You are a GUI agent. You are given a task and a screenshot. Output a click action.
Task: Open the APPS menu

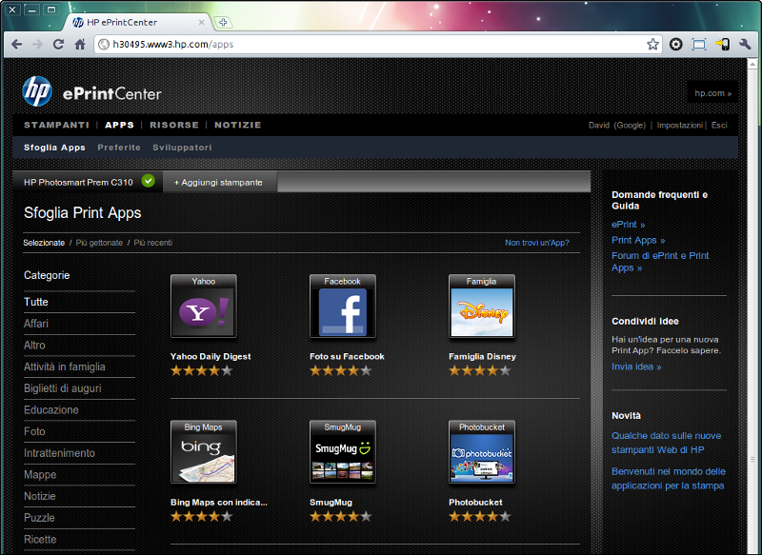(x=120, y=125)
